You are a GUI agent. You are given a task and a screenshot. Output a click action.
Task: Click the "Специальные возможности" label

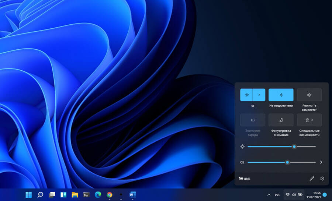(x=309, y=133)
